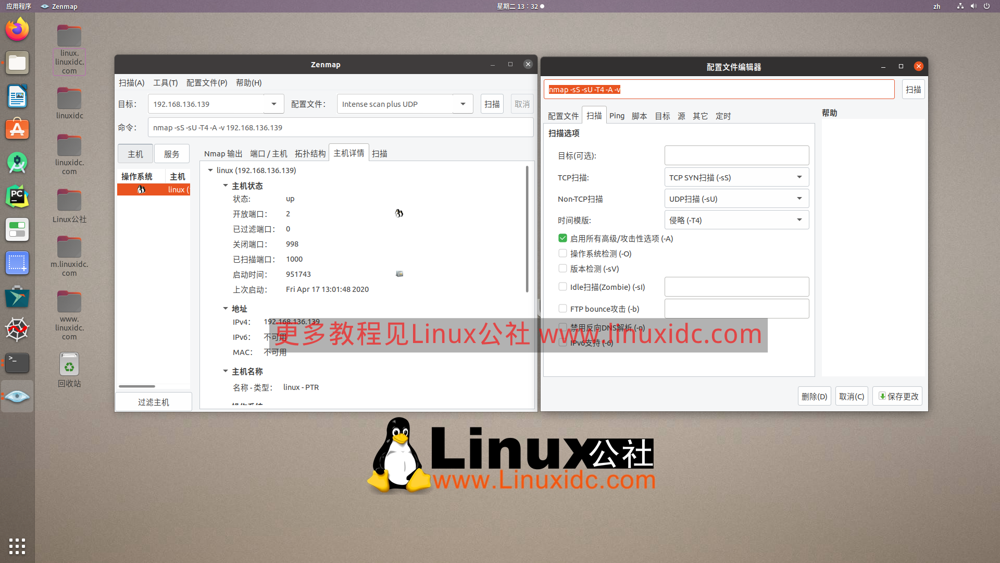Open Ubuntu Software from the dock
Image resolution: width=1000 pixels, height=563 pixels.
tap(17, 129)
